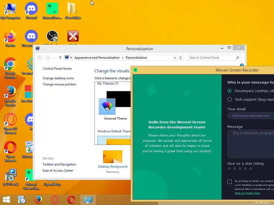Open Mozilla Firefox desktop shortcut
Image resolution: width=274 pixels, height=205 pixels.
point(10,96)
